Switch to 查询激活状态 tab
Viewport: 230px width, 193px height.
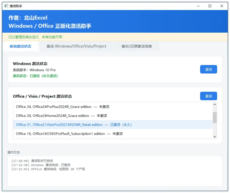(20, 46)
